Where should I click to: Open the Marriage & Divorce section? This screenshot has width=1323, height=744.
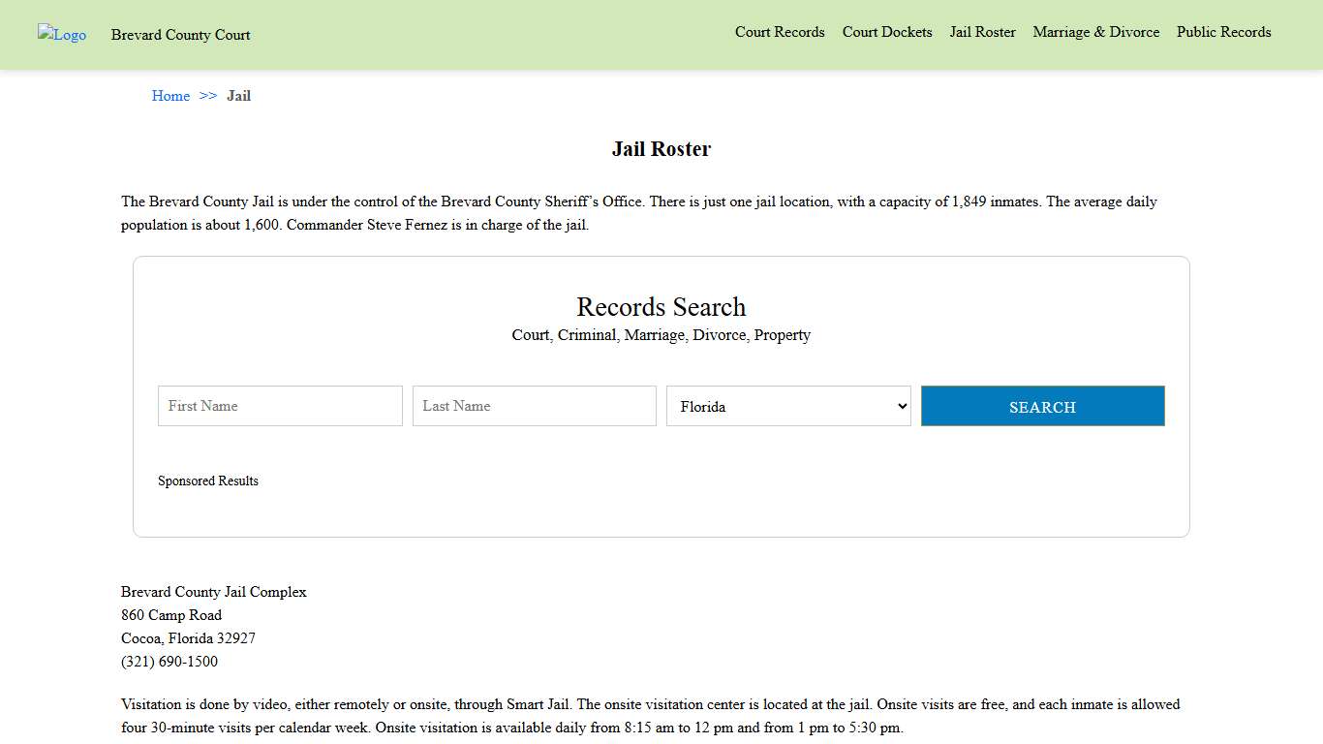tap(1095, 32)
